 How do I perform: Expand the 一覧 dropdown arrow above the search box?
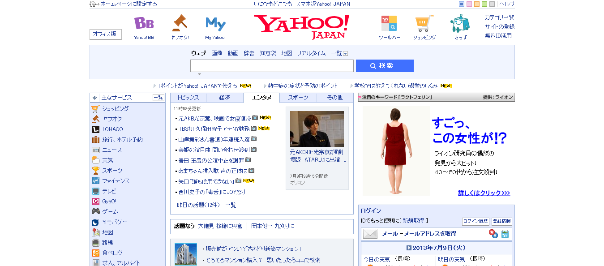point(345,54)
